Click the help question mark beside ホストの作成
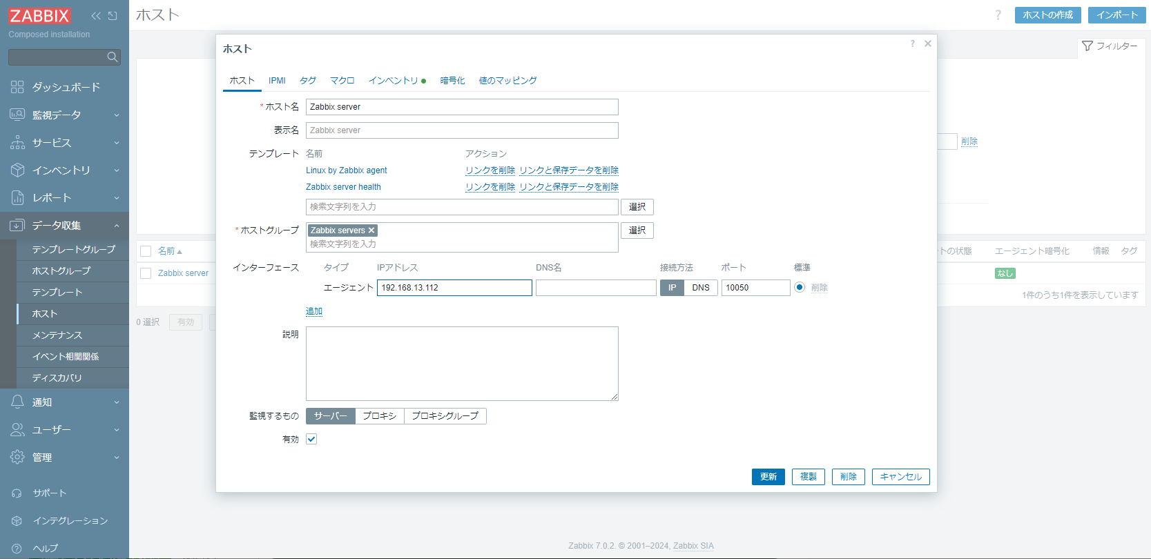 [998, 15]
